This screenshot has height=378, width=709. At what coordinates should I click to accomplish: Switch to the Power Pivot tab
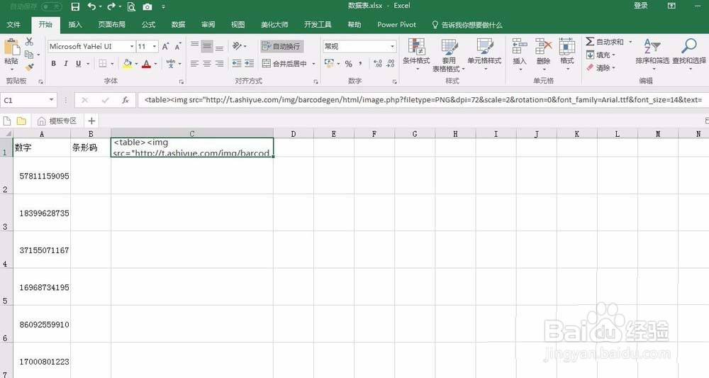pos(396,24)
